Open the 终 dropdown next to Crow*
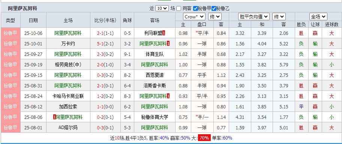This screenshot has height=144, width=342. tap(215, 16)
